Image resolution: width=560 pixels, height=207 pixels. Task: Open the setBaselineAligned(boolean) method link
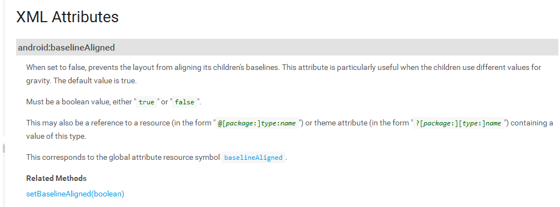click(x=75, y=194)
